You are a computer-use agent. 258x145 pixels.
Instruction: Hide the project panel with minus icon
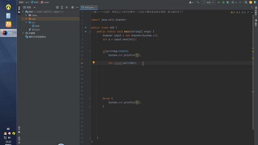[x=77, y=7]
